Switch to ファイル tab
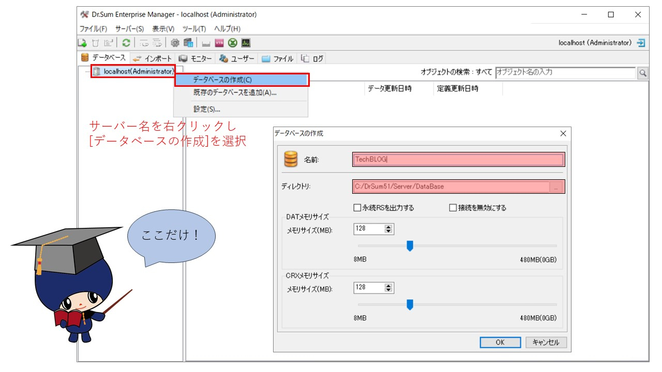Screen dimensions: 662x372 [278, 58]
